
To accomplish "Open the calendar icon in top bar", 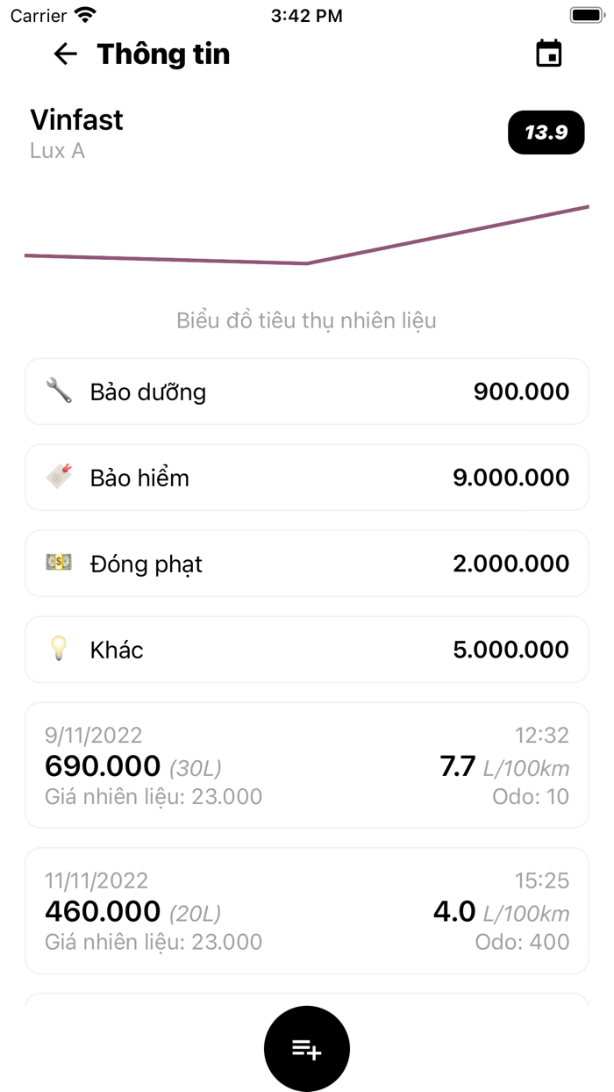I will pos(549,53).
